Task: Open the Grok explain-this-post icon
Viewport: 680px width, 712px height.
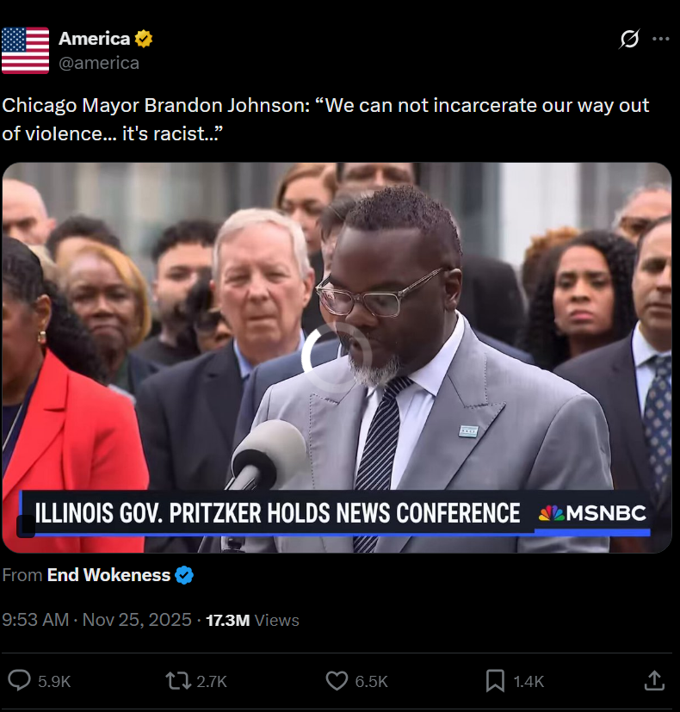Action: (629, 39)
